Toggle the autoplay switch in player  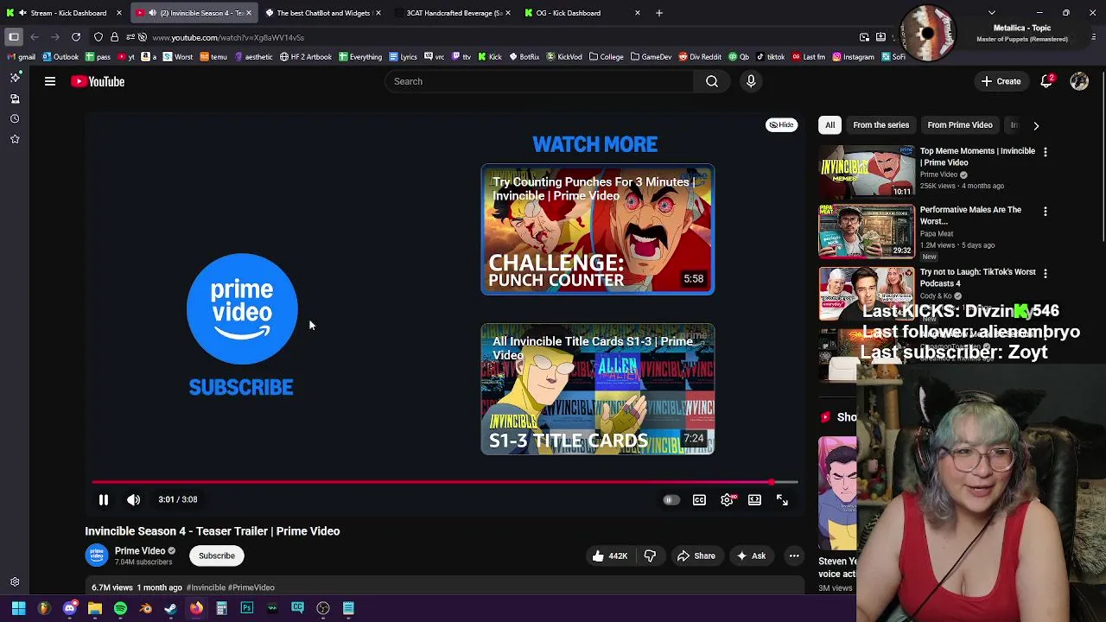(x=671, y=500)
